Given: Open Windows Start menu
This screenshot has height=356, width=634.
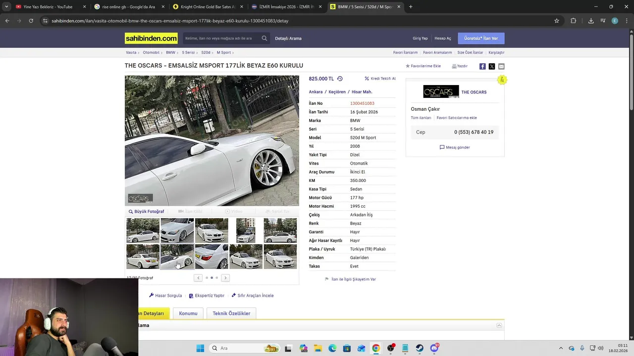Looking at the screenshot, I should (200, 348).
